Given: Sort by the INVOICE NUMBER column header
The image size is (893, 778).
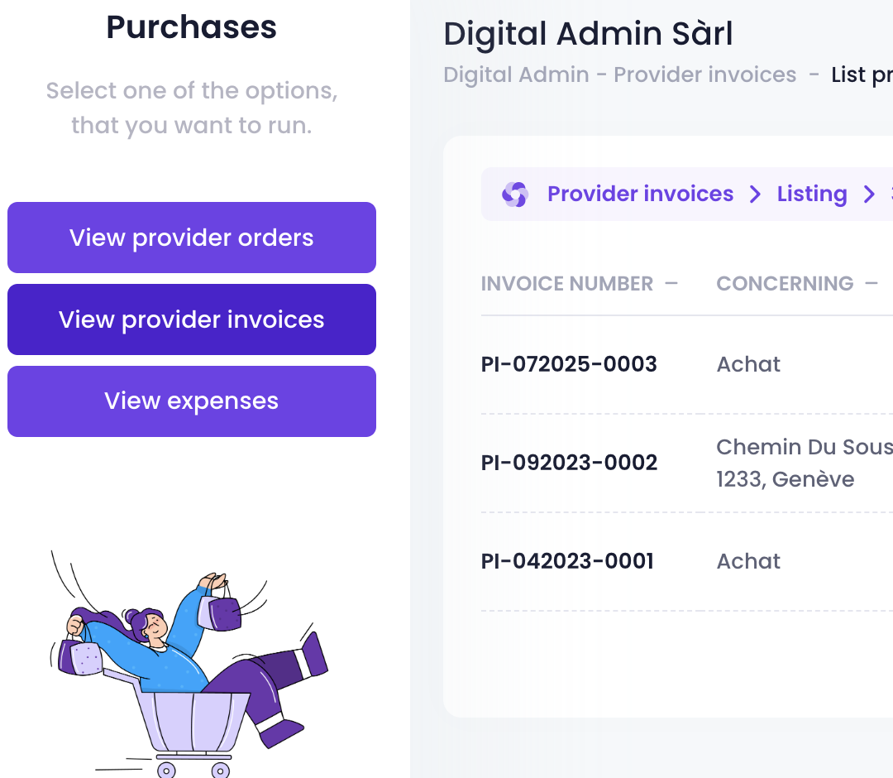Looking at the screenshot, I should (566, 283).
